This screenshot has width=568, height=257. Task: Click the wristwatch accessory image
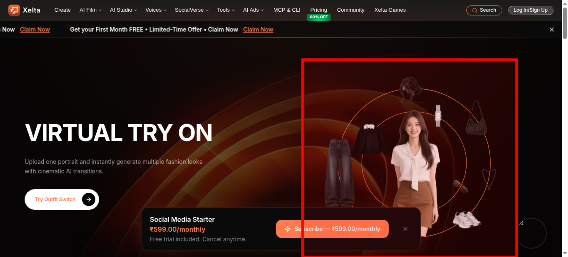point(438,116)
